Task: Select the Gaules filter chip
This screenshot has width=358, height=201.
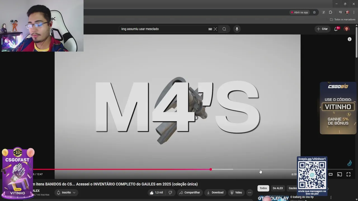Action: point(292,188)
